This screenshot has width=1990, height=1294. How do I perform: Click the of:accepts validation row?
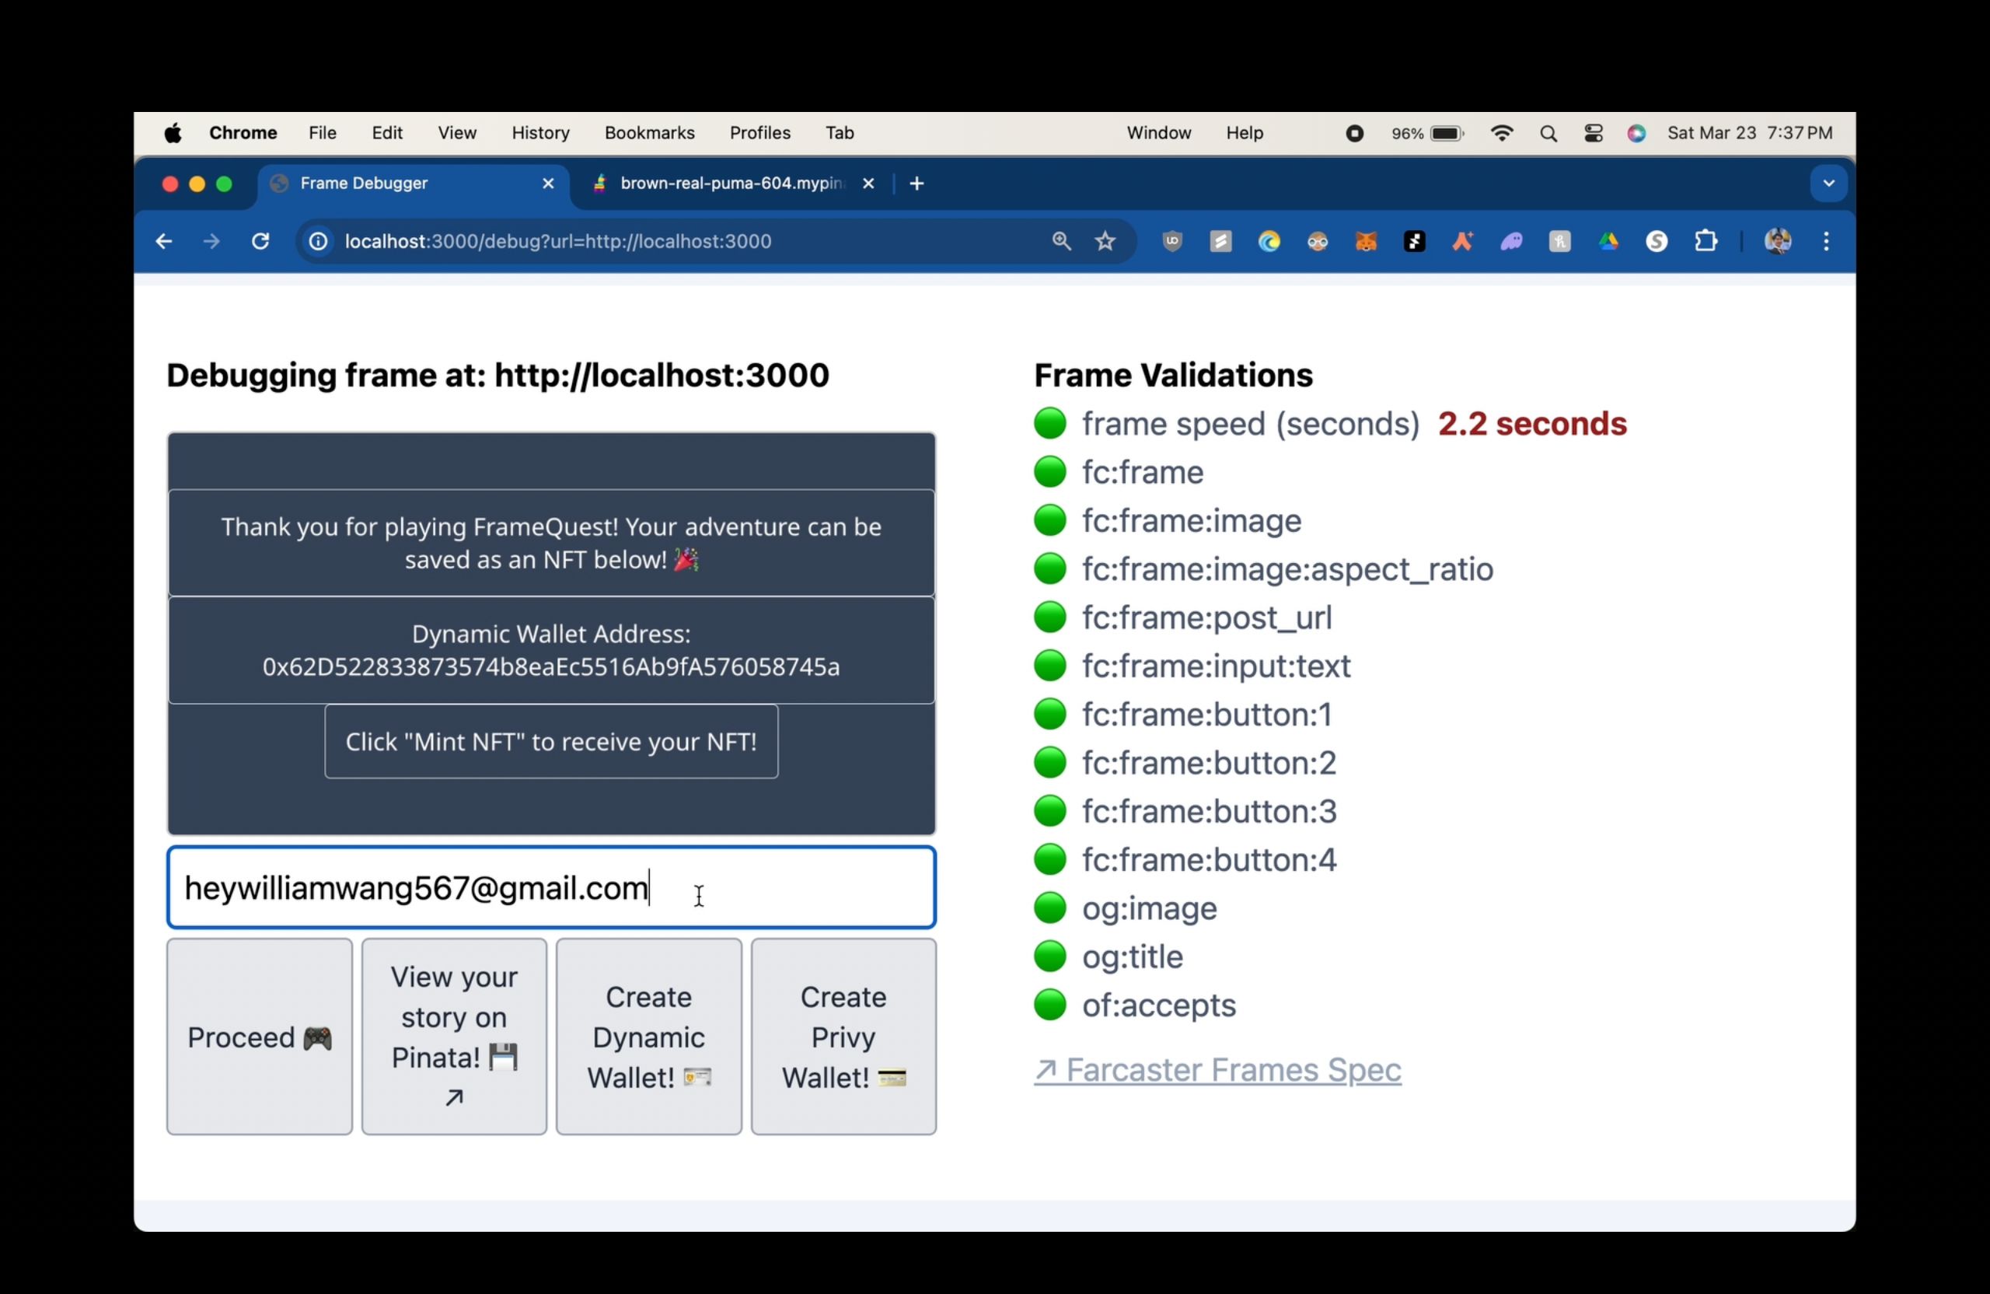1135,1005
